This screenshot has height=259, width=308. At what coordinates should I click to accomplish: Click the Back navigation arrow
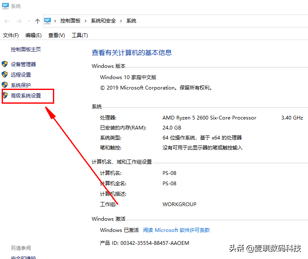click(x=7, y=21)
